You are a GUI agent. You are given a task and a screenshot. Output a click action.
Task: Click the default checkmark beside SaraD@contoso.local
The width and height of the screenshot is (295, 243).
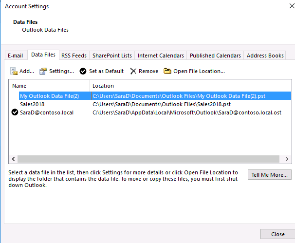click(15, 112)
